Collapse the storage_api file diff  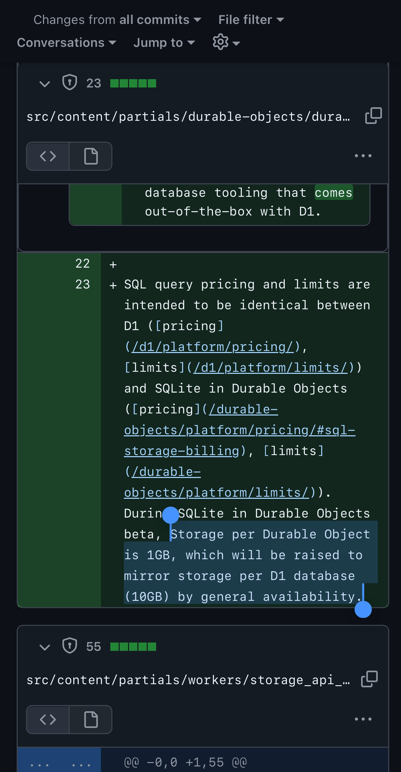45,647
